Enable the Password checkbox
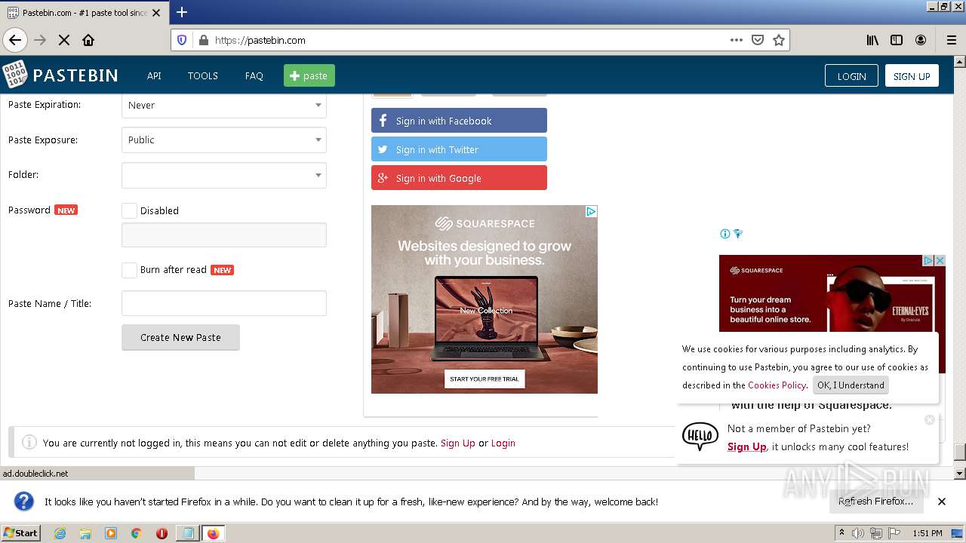Viewport: 966px width, 543px height. (130, 211)
